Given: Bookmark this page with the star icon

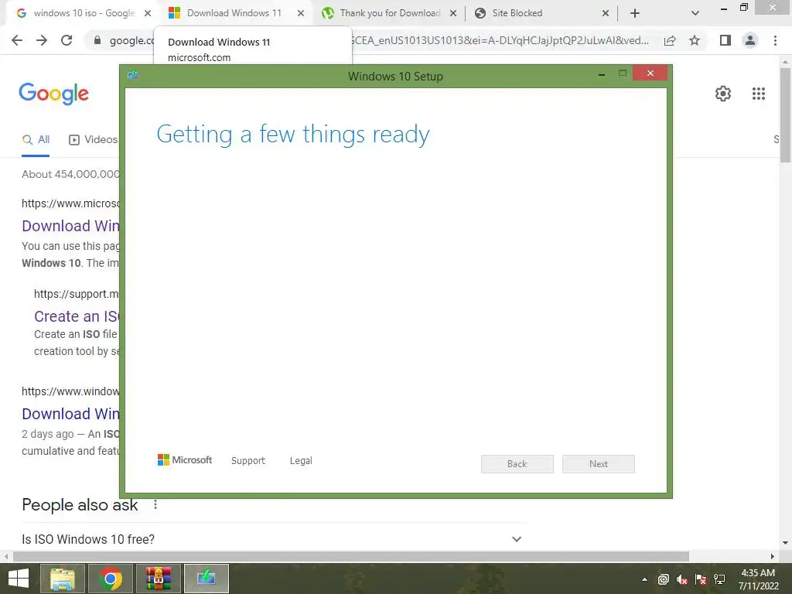Looking at the screenshot, I should click(695, 40).
